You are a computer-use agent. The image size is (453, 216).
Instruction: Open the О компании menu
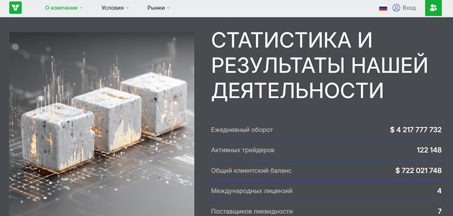tap(61, 8)
